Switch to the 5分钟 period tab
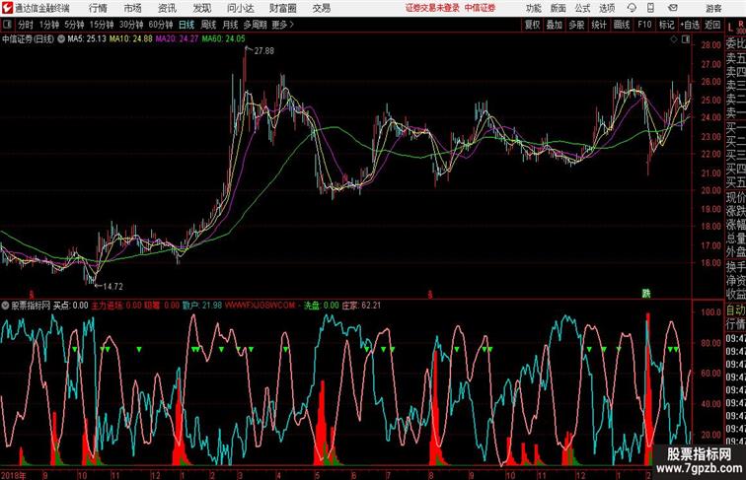Viewport: 746px width, 480px height. coord(74,25)
